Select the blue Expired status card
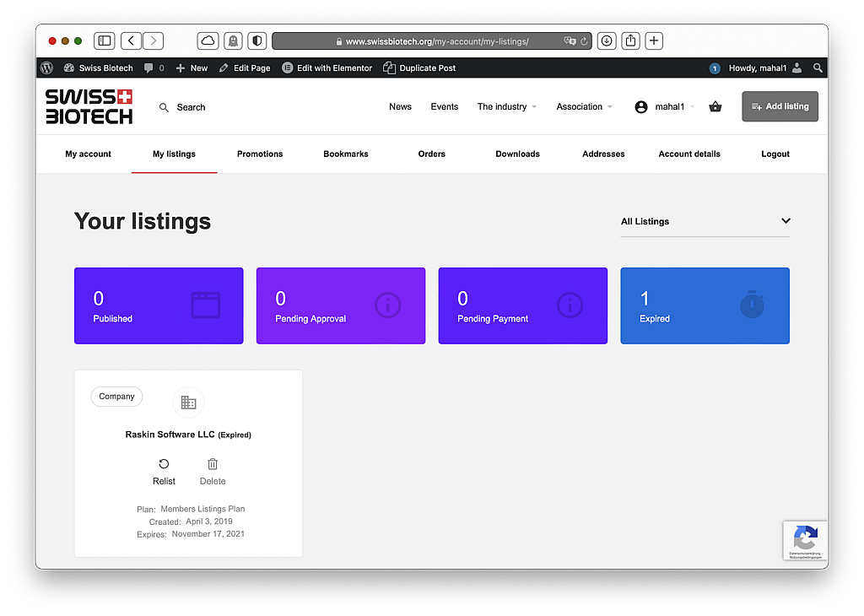The width and height of the screenshot is (864, 616). pos(705,305)
